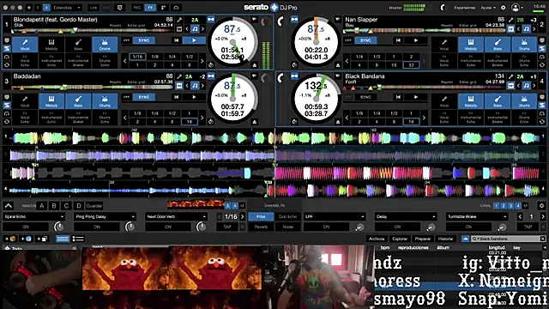Toggle the Drums stem on Nan Slapper deck

[x=524, y=45]
